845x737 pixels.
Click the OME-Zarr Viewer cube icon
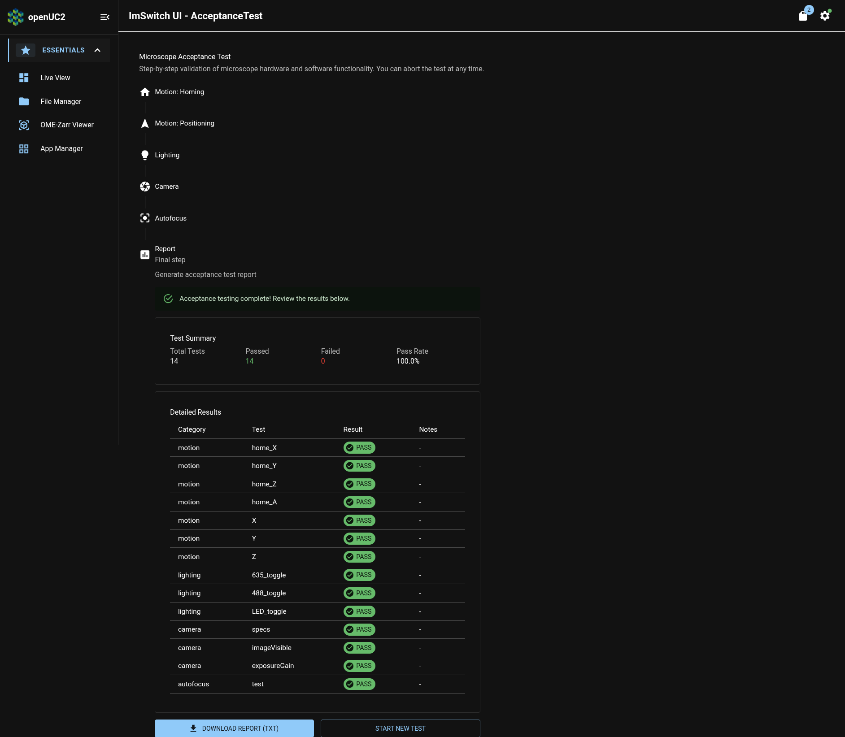(x=24, y=125)
